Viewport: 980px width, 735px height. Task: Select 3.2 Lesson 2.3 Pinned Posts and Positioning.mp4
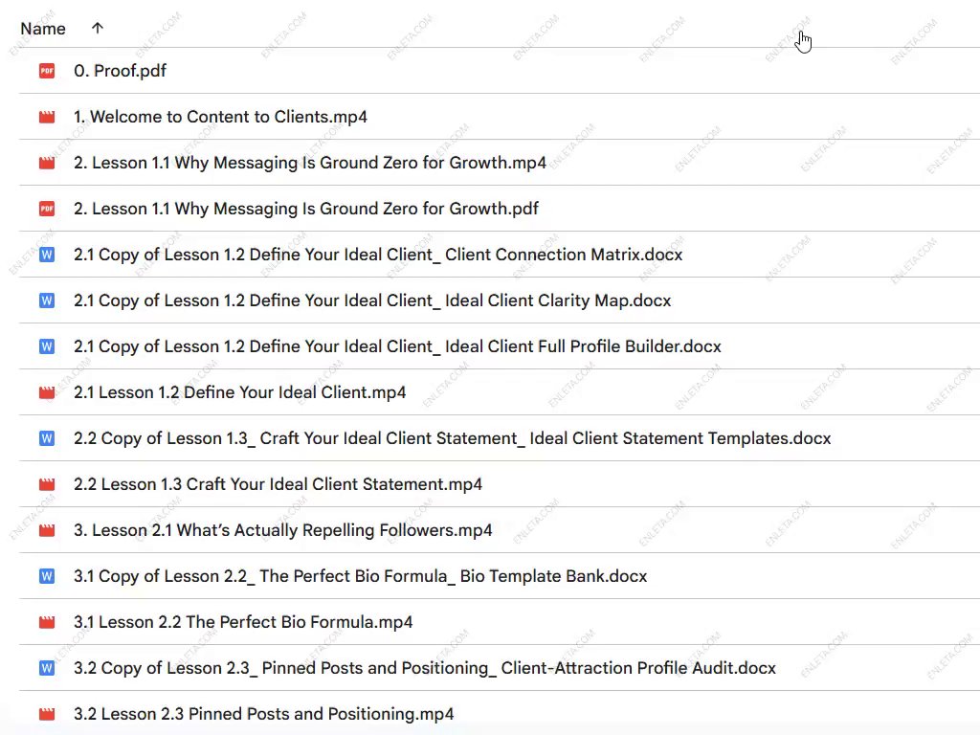pos(263,714)
